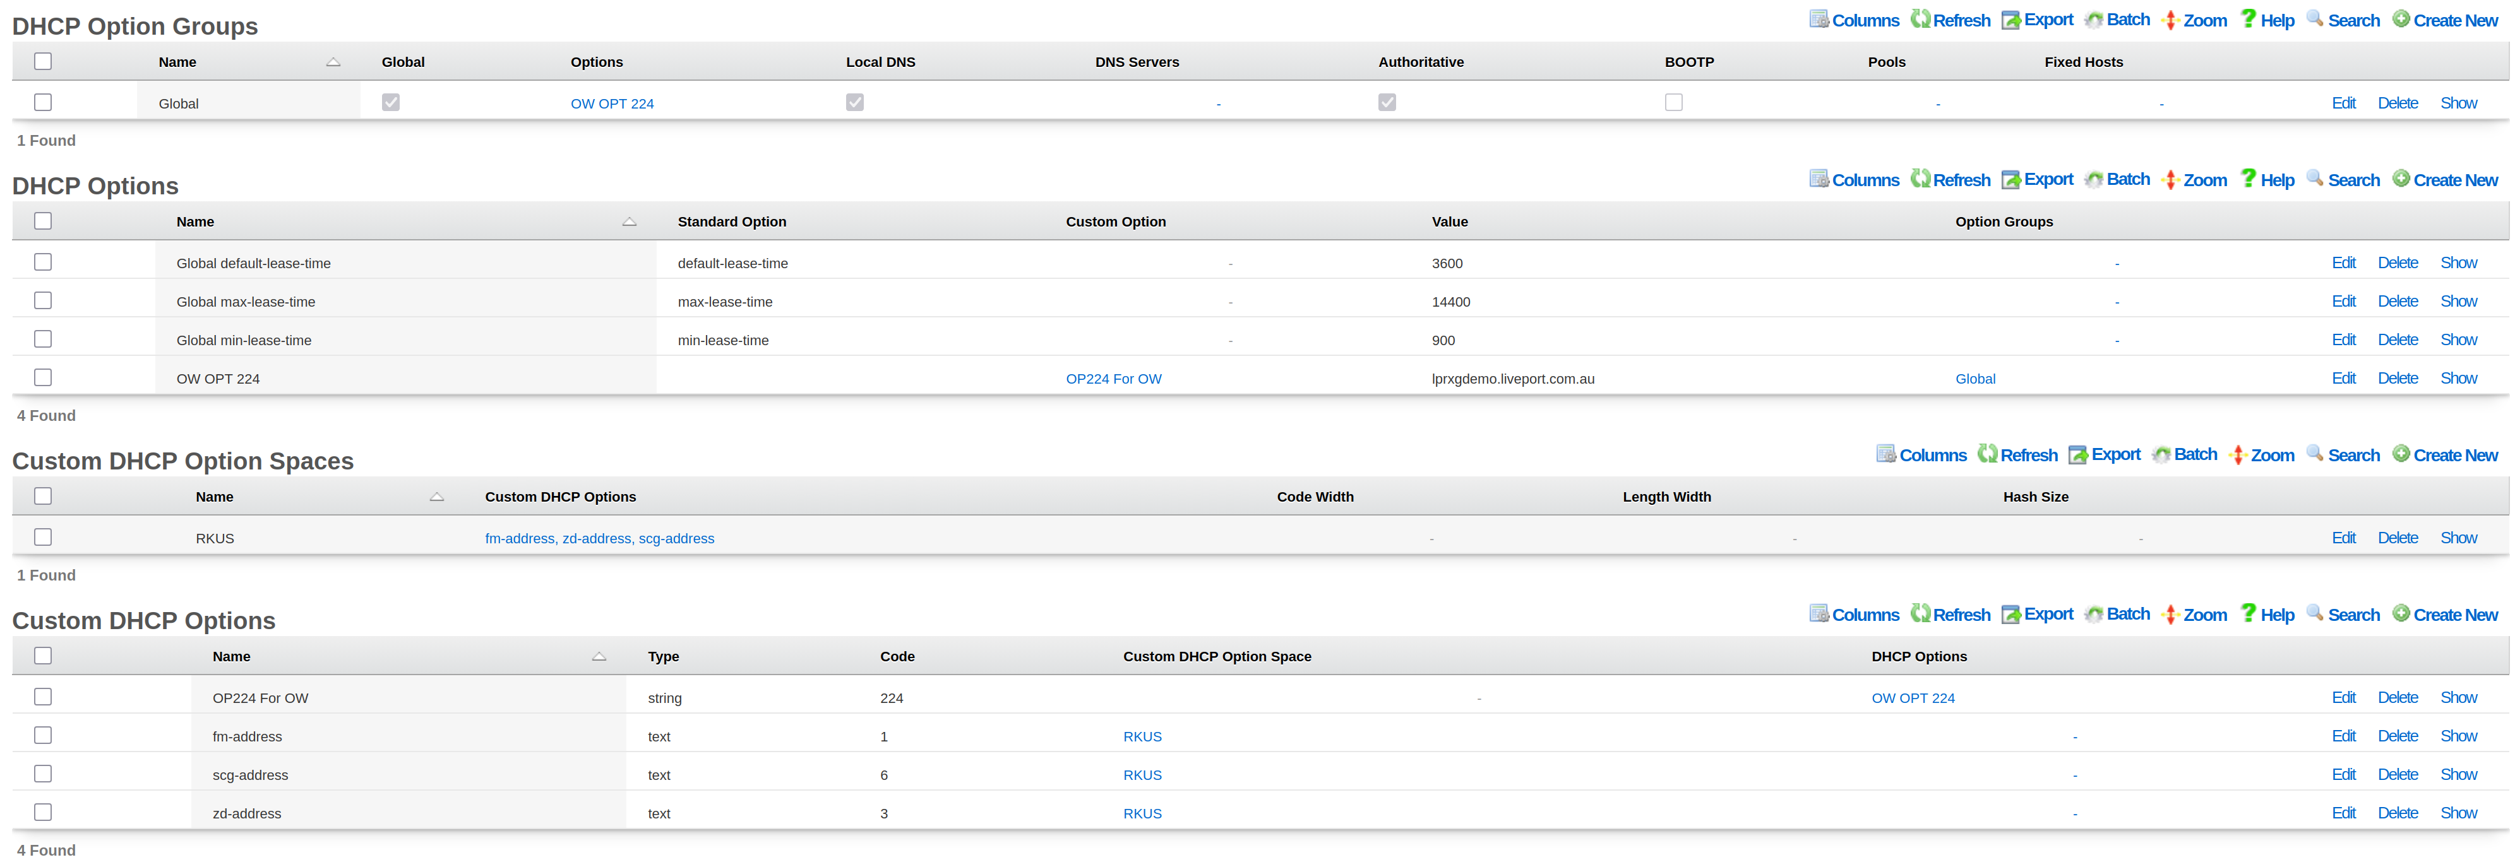The height and width of the screenshot is (867, 2515).
Task: Export Custom DHCP Option Spaces list
Action: (2104, 456)
